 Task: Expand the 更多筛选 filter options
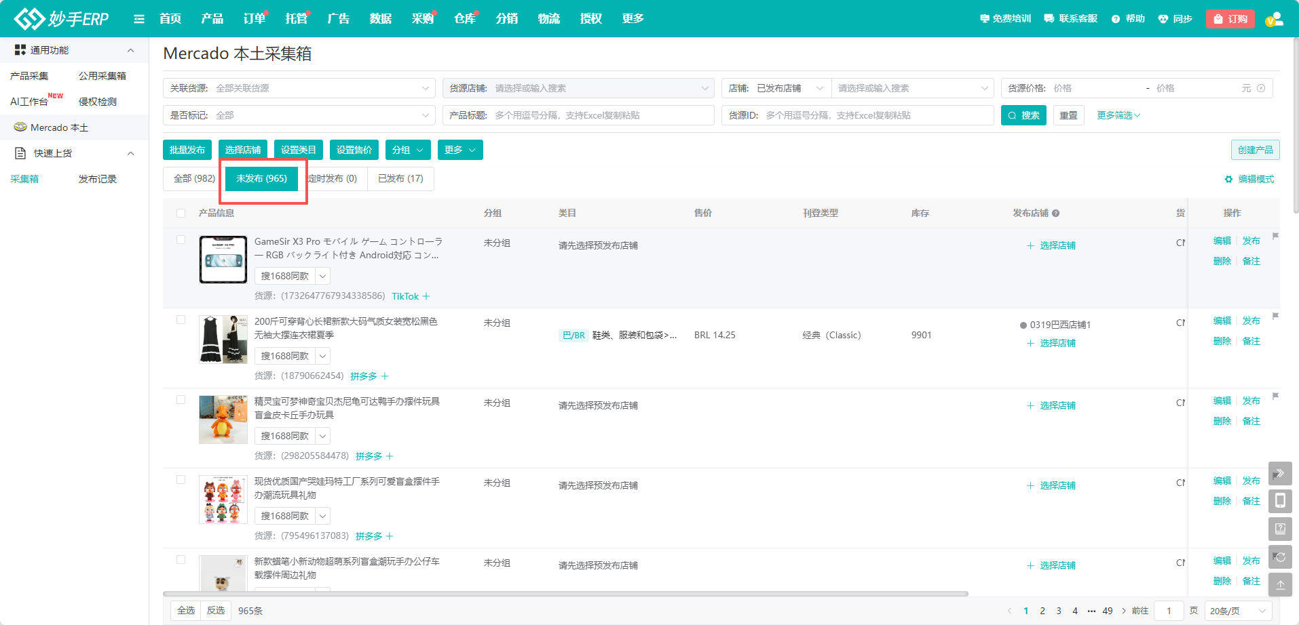(1118, 115)
